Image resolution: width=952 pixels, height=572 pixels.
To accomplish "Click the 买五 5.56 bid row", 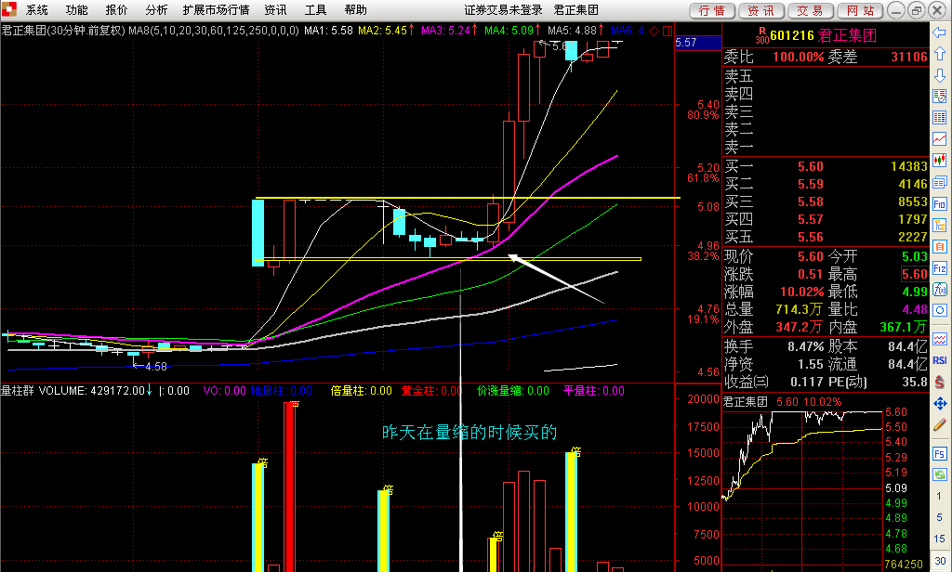I will point(826,237).
